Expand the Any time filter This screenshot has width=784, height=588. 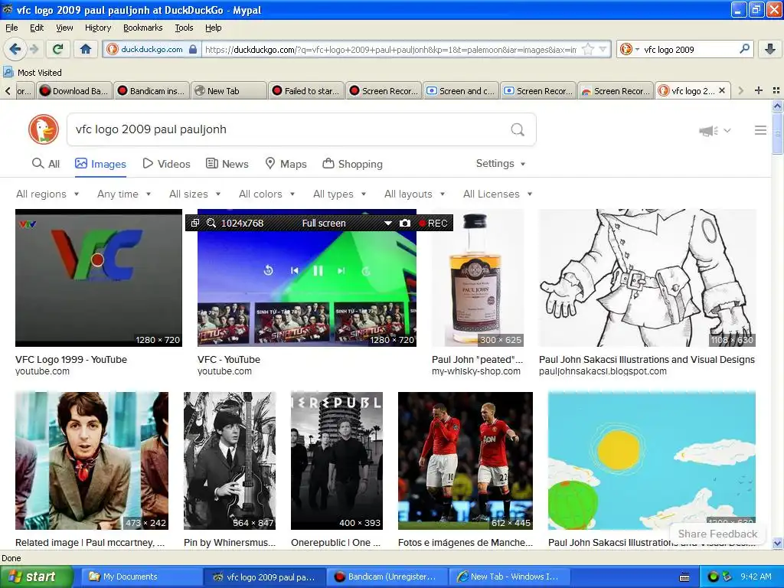click(123, 194)
